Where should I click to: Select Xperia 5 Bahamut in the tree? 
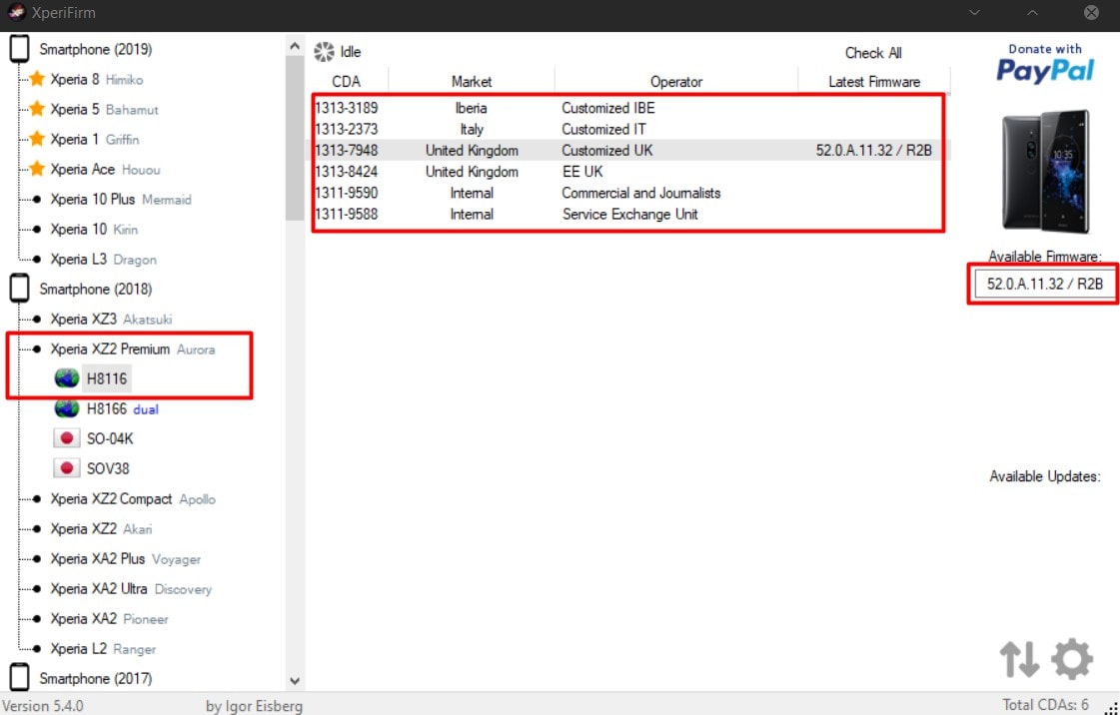point(104,109)
